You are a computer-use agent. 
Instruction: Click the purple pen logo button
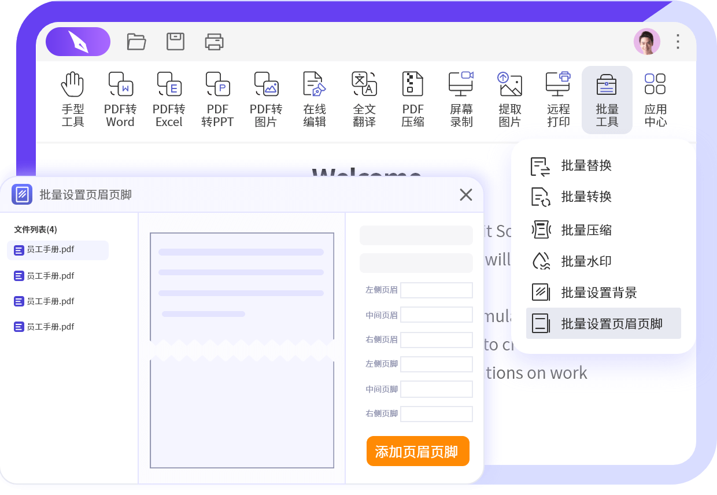click(78, 42)
